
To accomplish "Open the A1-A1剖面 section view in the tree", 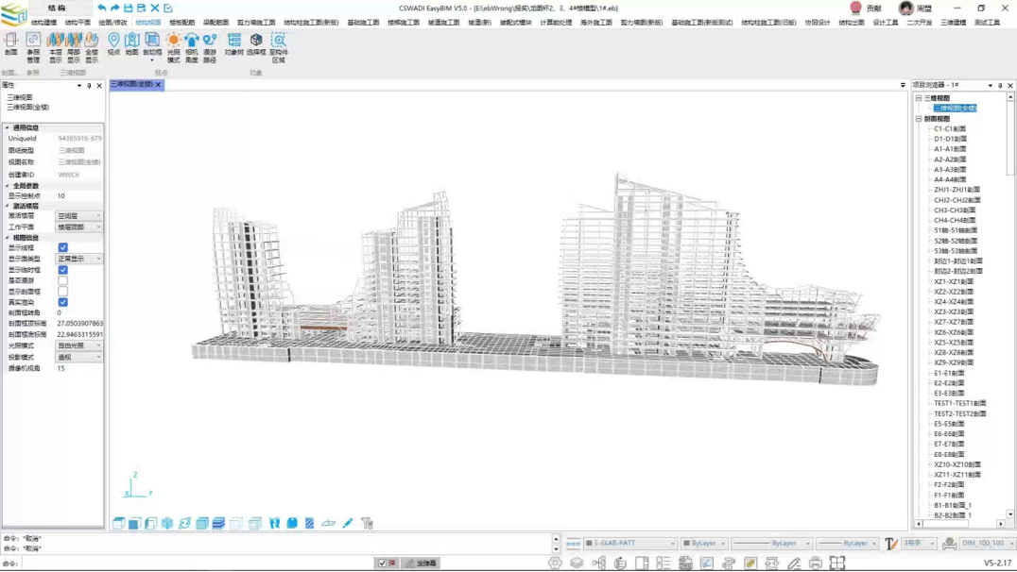I will pos(950,149).
